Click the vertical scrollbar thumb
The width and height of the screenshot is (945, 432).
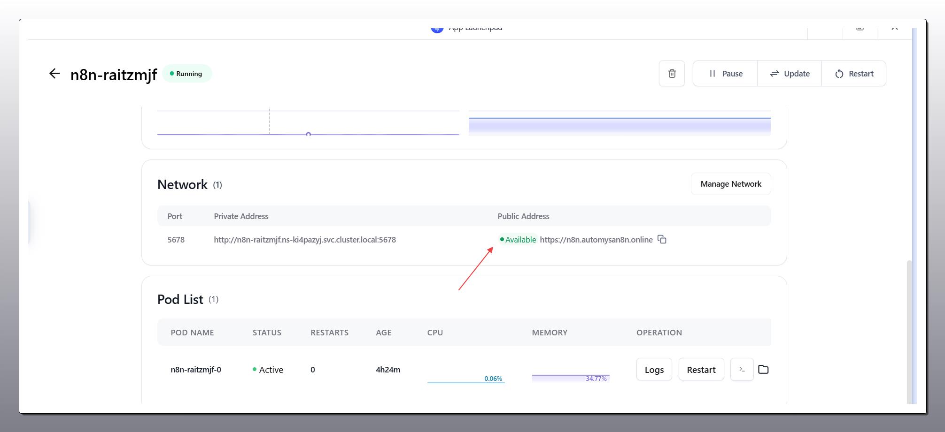(909, 331)
